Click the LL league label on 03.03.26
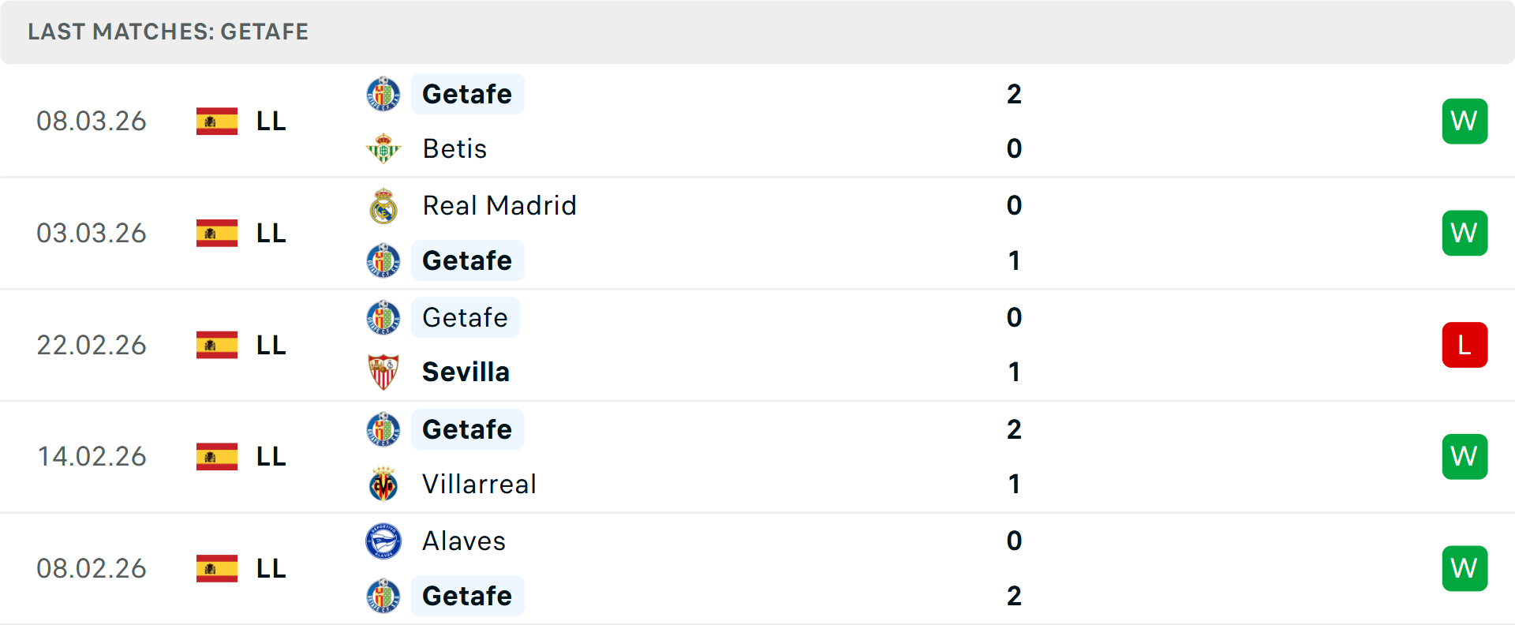Screen dimensions: 1515x625 coord(271,233)
